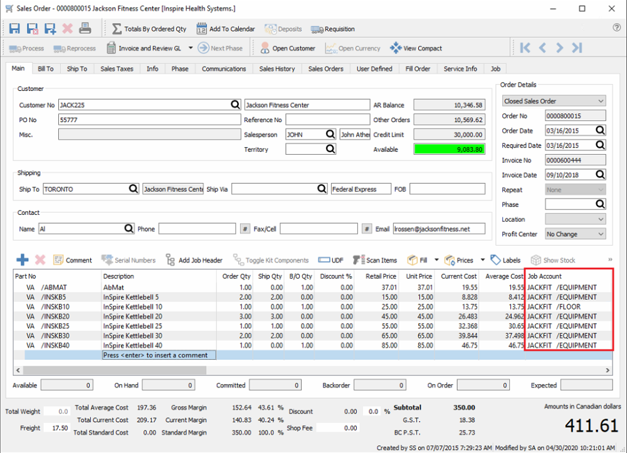Image resolution: width=627 pixels, height=453 pixels.
Task: Jump to the last record arrow
Action: pos(577,48)
